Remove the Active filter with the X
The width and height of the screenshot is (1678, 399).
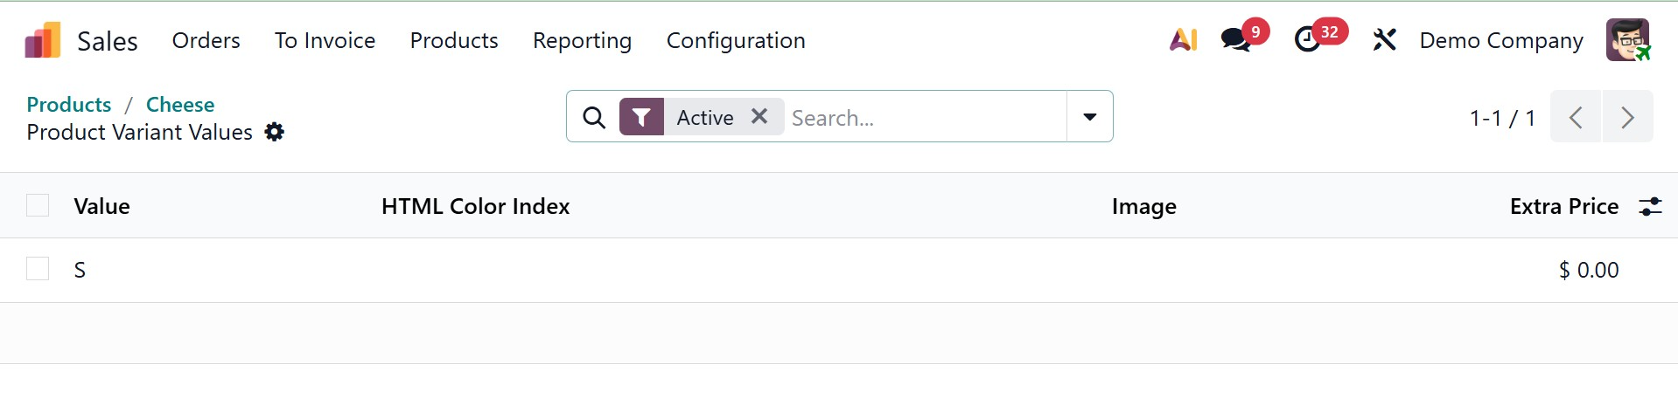[759, 116]
